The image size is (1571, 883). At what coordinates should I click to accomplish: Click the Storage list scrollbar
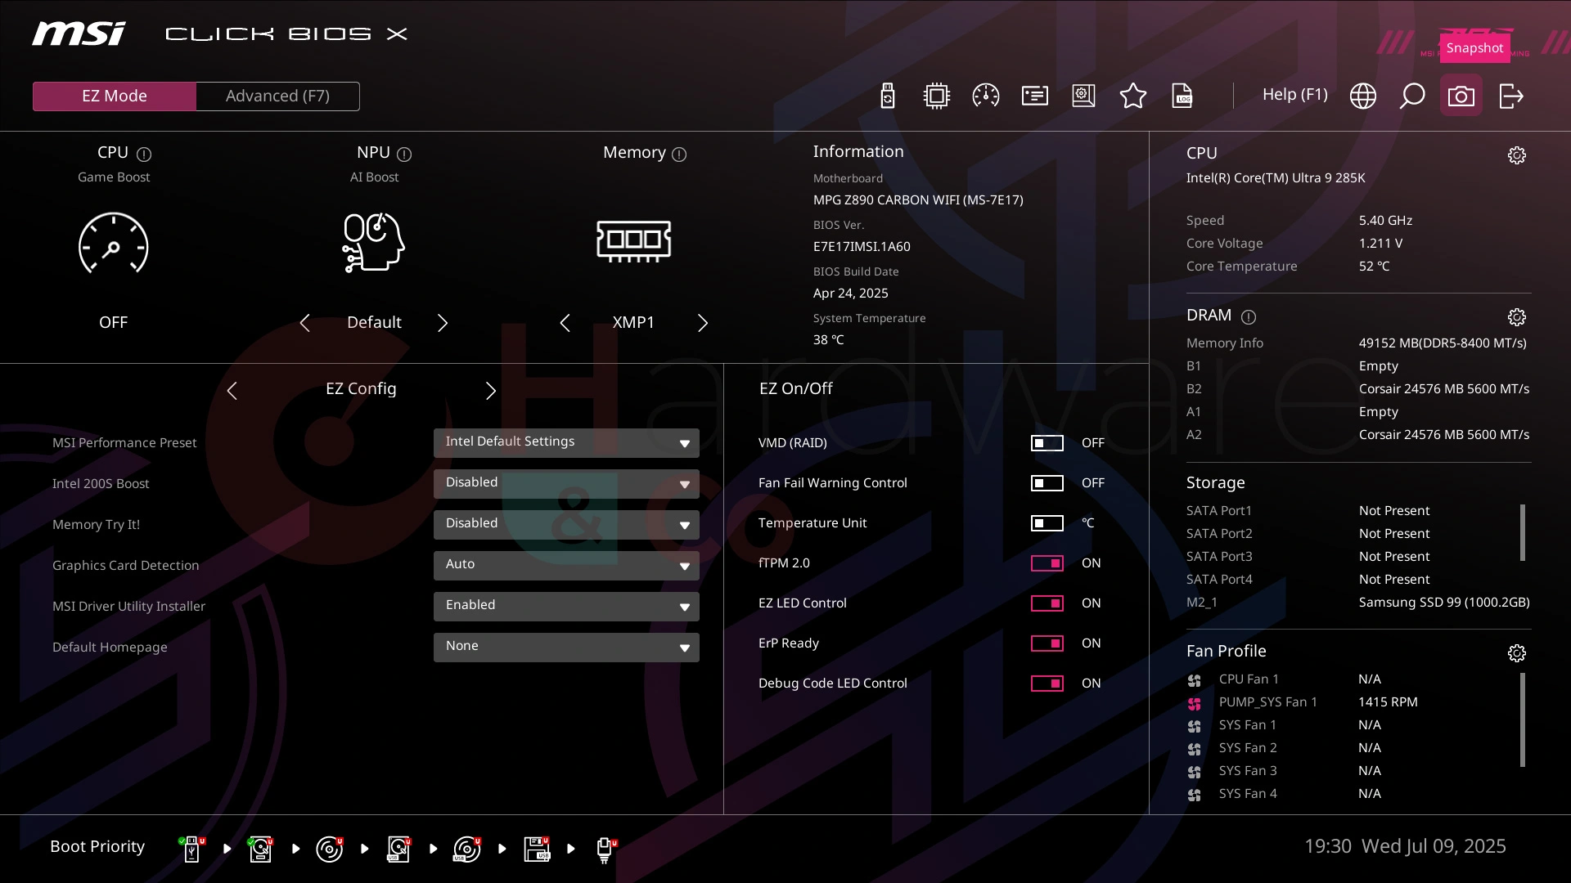tap(1523, 532)
